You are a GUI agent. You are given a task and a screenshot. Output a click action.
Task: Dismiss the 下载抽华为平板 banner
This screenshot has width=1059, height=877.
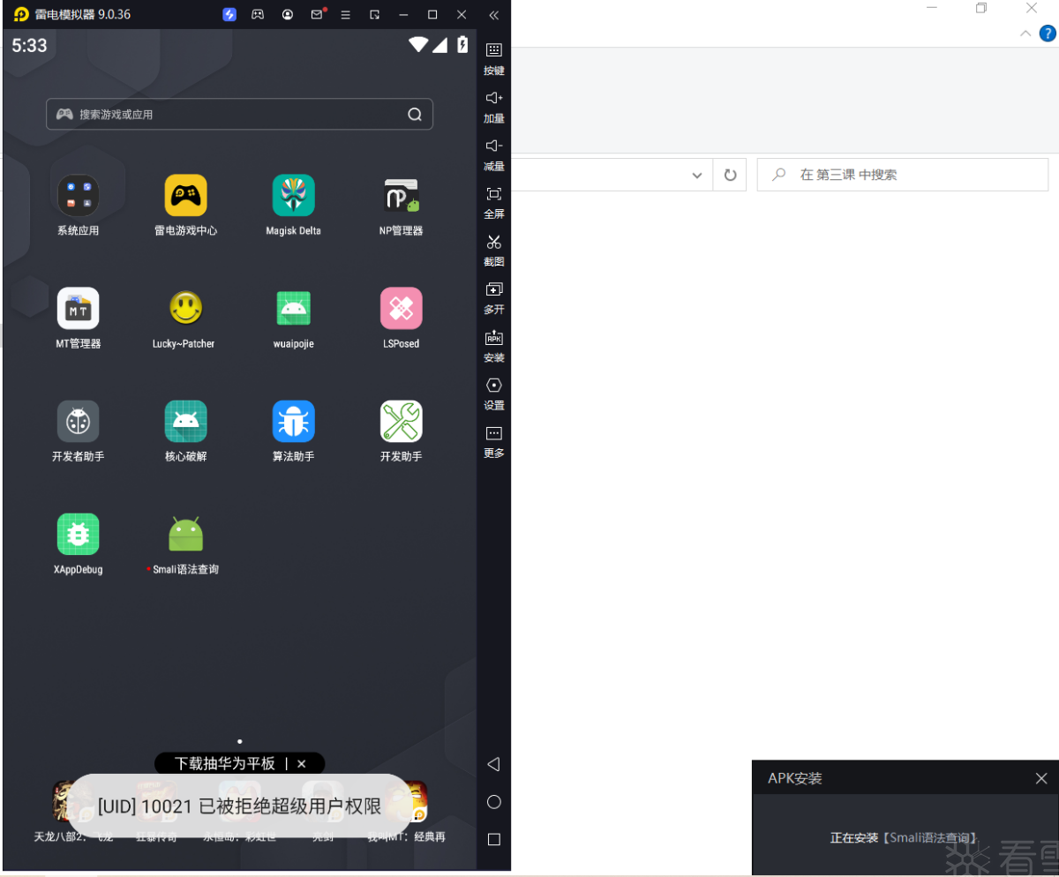point(302,764)
